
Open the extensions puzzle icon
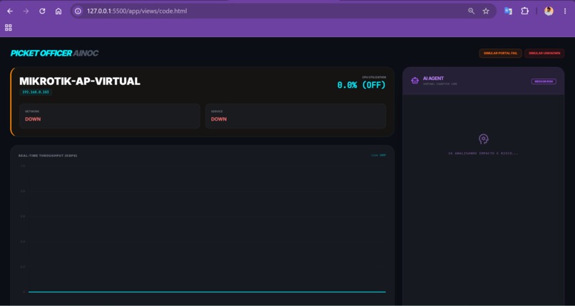pos(525,11)
